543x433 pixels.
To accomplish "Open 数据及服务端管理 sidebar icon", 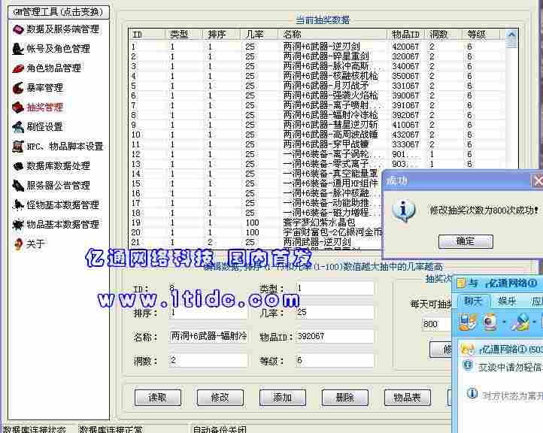I will point(18,29).
